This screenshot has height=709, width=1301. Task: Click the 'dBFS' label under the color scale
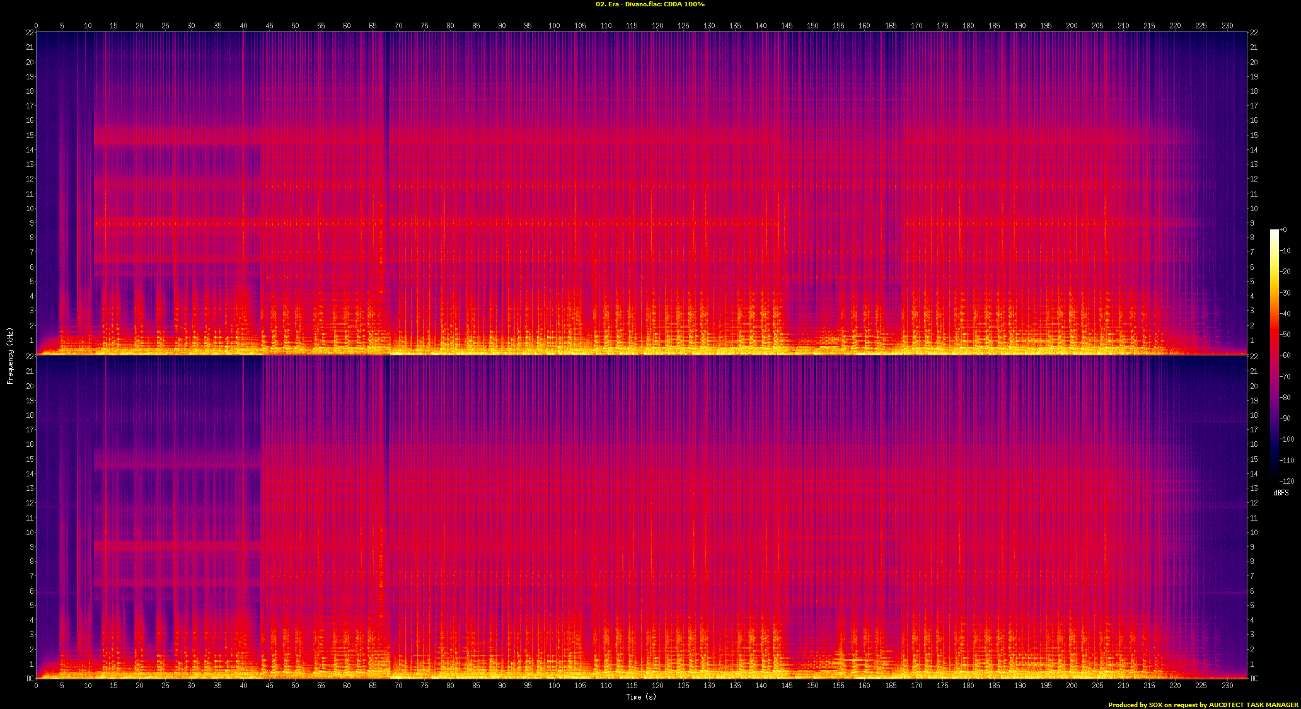pos(1281,493)
